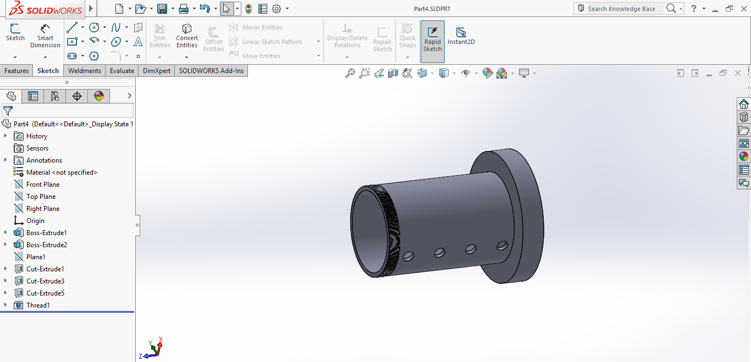Open the Smart Dimension dropdown arrow
This screenshot has width=751, height=362.
[x=45, y=57]
